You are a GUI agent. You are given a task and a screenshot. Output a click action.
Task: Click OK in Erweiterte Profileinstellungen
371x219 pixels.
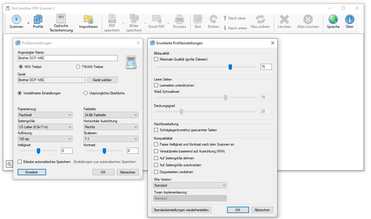238,210
